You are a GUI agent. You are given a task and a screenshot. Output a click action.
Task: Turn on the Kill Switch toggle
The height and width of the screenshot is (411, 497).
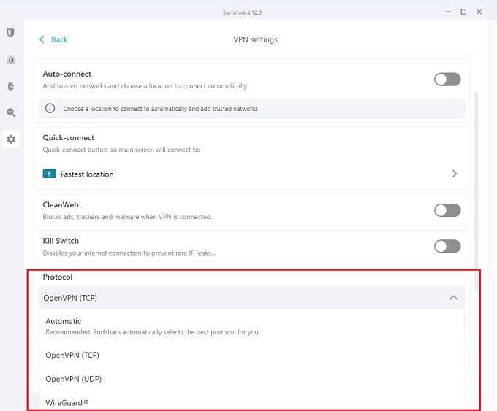(x=447, y=246)
